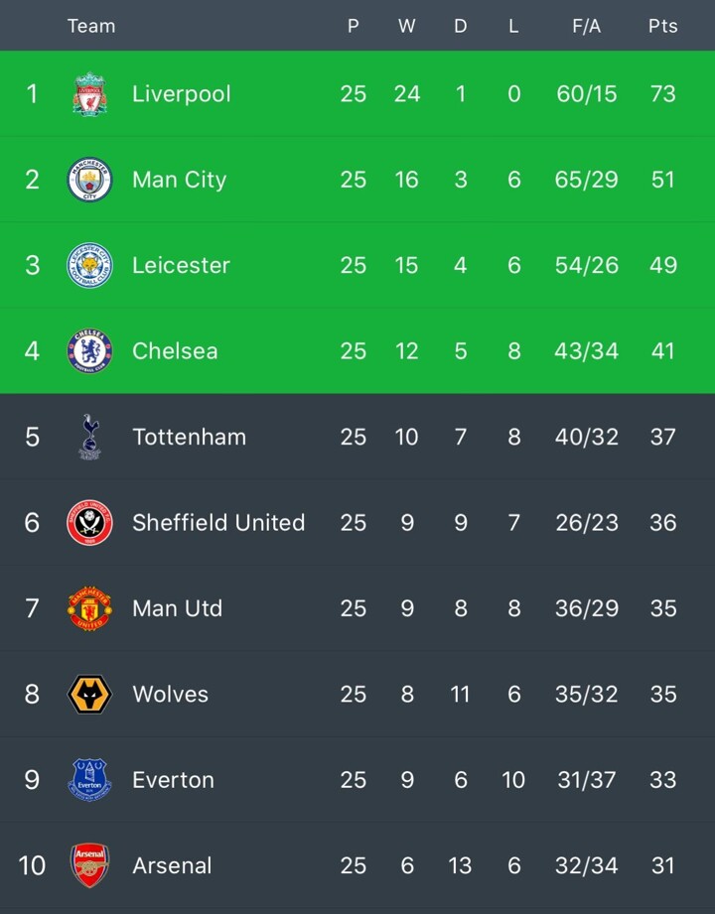Open the Liverpool team name link

(181, 94)
